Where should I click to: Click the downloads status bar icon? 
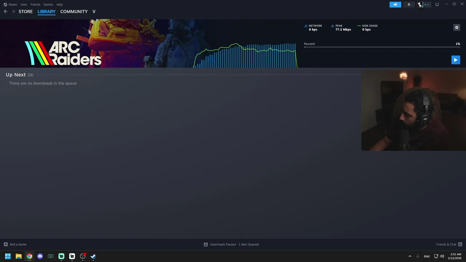[206, 245]
